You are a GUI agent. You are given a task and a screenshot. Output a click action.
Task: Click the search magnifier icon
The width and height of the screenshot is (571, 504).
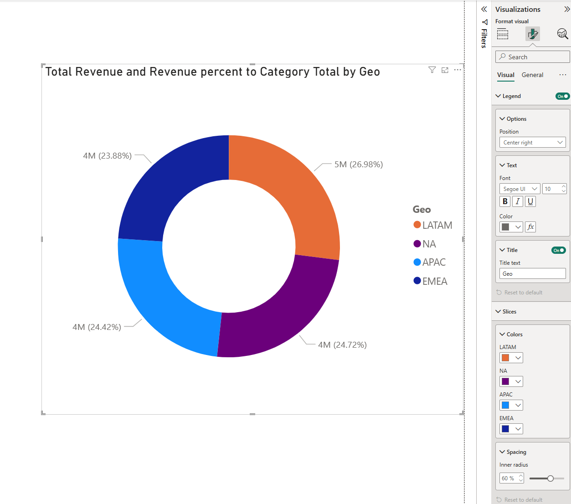pyautogui.click(x=502, y=57)
